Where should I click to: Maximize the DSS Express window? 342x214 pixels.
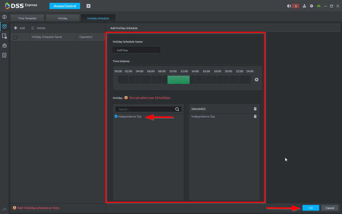(x=331, y=6)
